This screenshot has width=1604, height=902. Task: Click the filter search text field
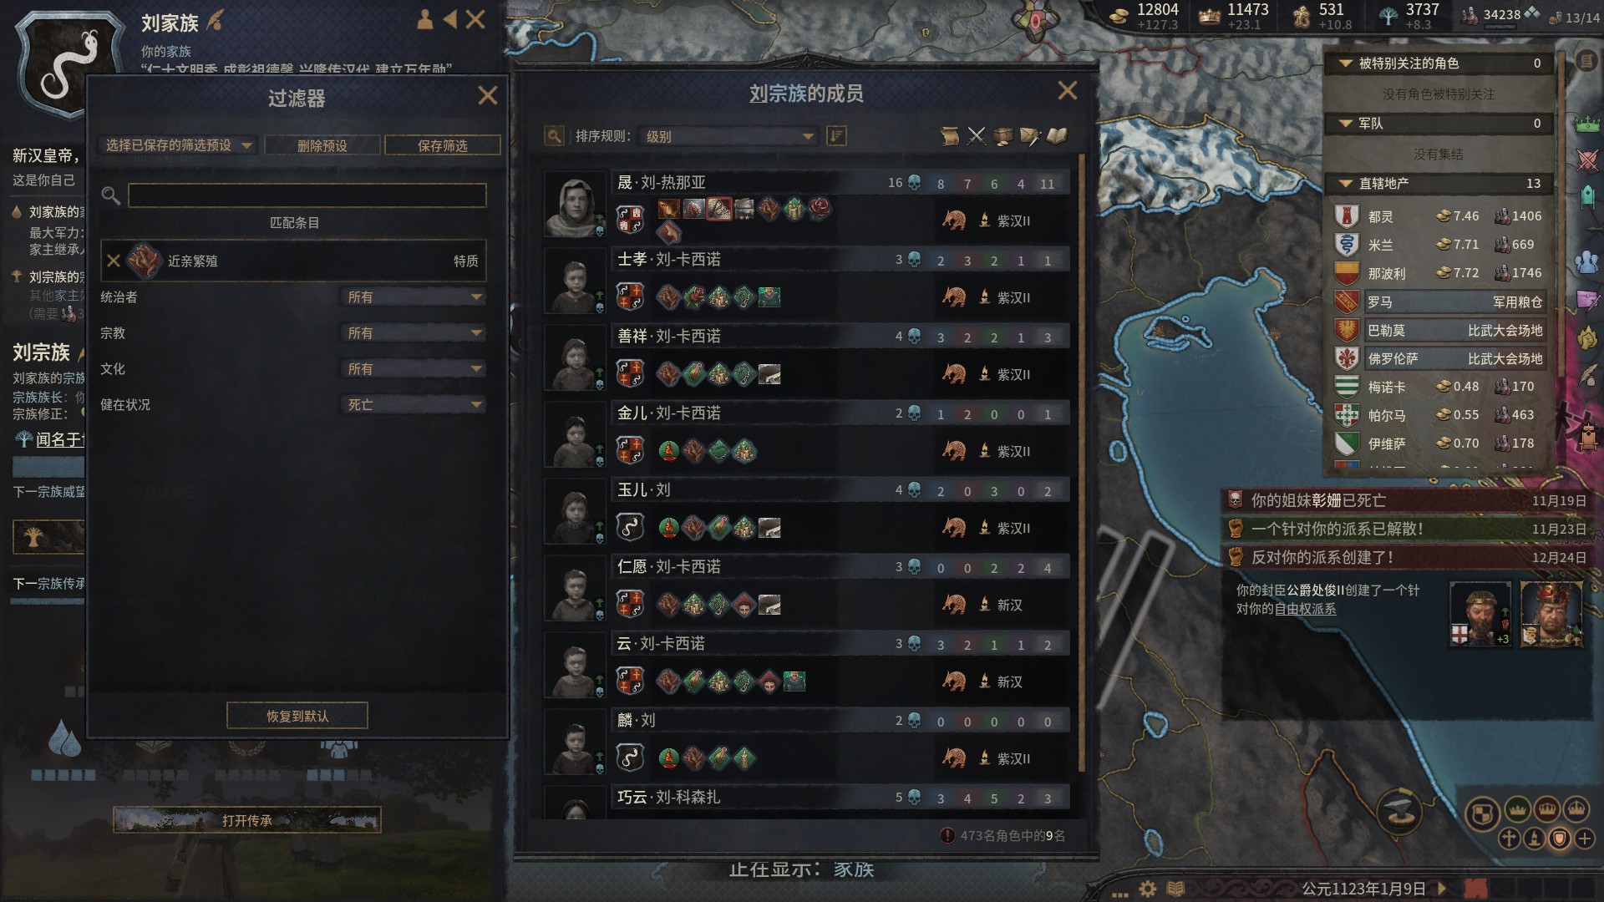point(307,195)
